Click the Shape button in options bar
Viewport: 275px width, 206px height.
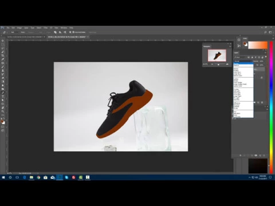pyautogui.click(x=48, y=32)
